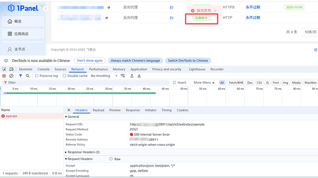
Task: Switch to the Console tab
Action: tap(43, 69)
